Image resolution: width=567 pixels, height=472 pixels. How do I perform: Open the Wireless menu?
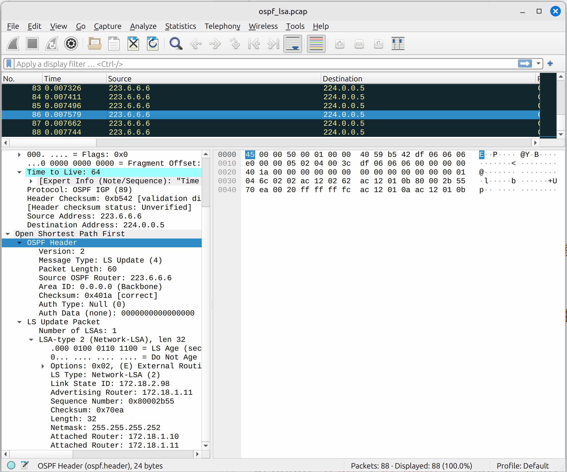point(263,26)
